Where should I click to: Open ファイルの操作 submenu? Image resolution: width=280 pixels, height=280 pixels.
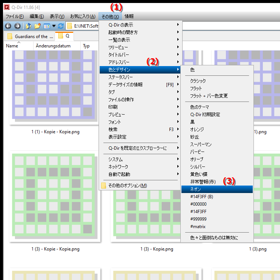click(x=140, y=99)
